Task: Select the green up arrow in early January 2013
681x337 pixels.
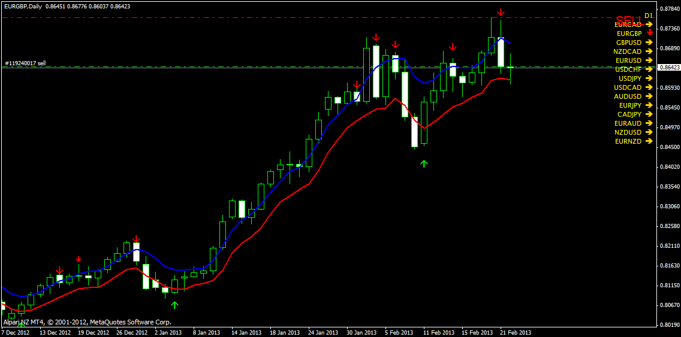Action: tap(174, 305)
